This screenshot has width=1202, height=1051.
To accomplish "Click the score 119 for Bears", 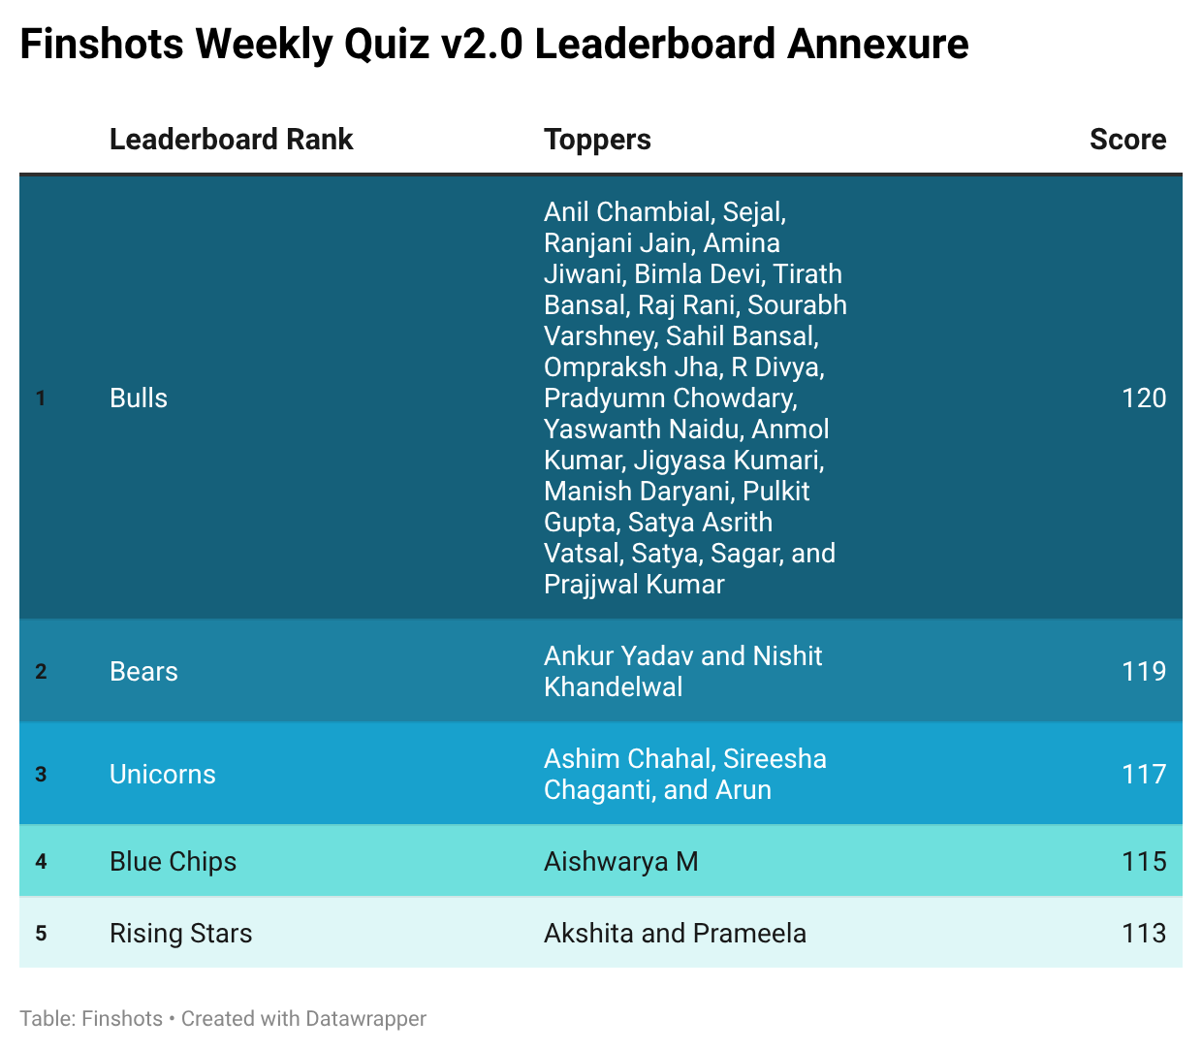I will tap(1143, 672).
